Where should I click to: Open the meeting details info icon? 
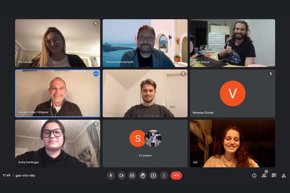[x=254, y=176]
